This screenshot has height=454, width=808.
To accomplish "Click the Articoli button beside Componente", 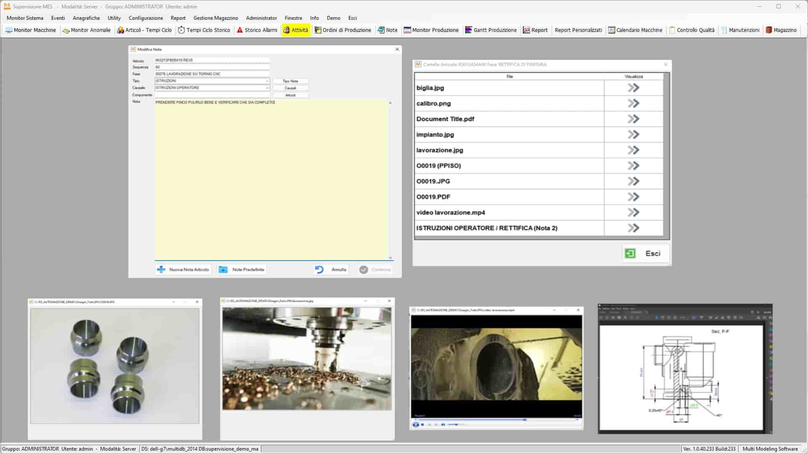I will 290,95.
